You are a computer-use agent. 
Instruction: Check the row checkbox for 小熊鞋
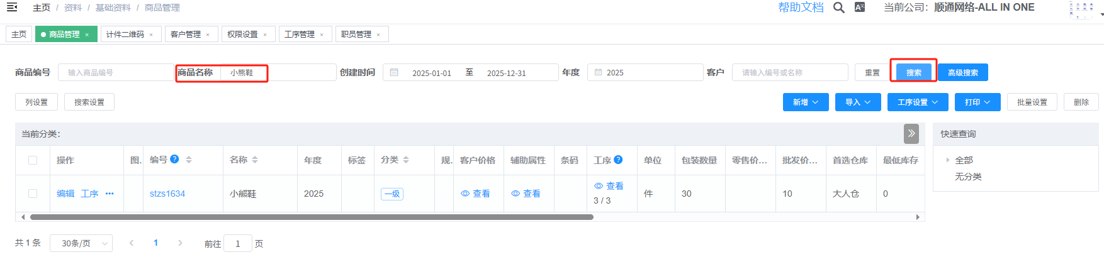pos(33,194)
